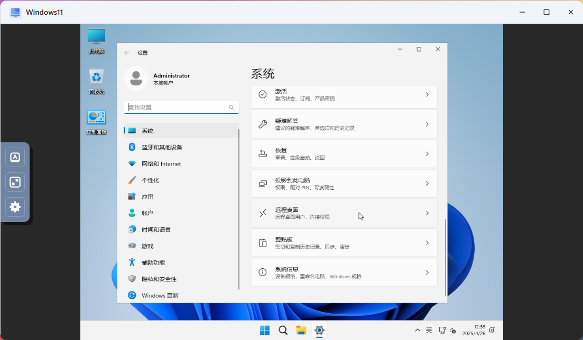The image size is (583, 340).
Task: Expand 远程桌面 row chevron
Action: 427,213
